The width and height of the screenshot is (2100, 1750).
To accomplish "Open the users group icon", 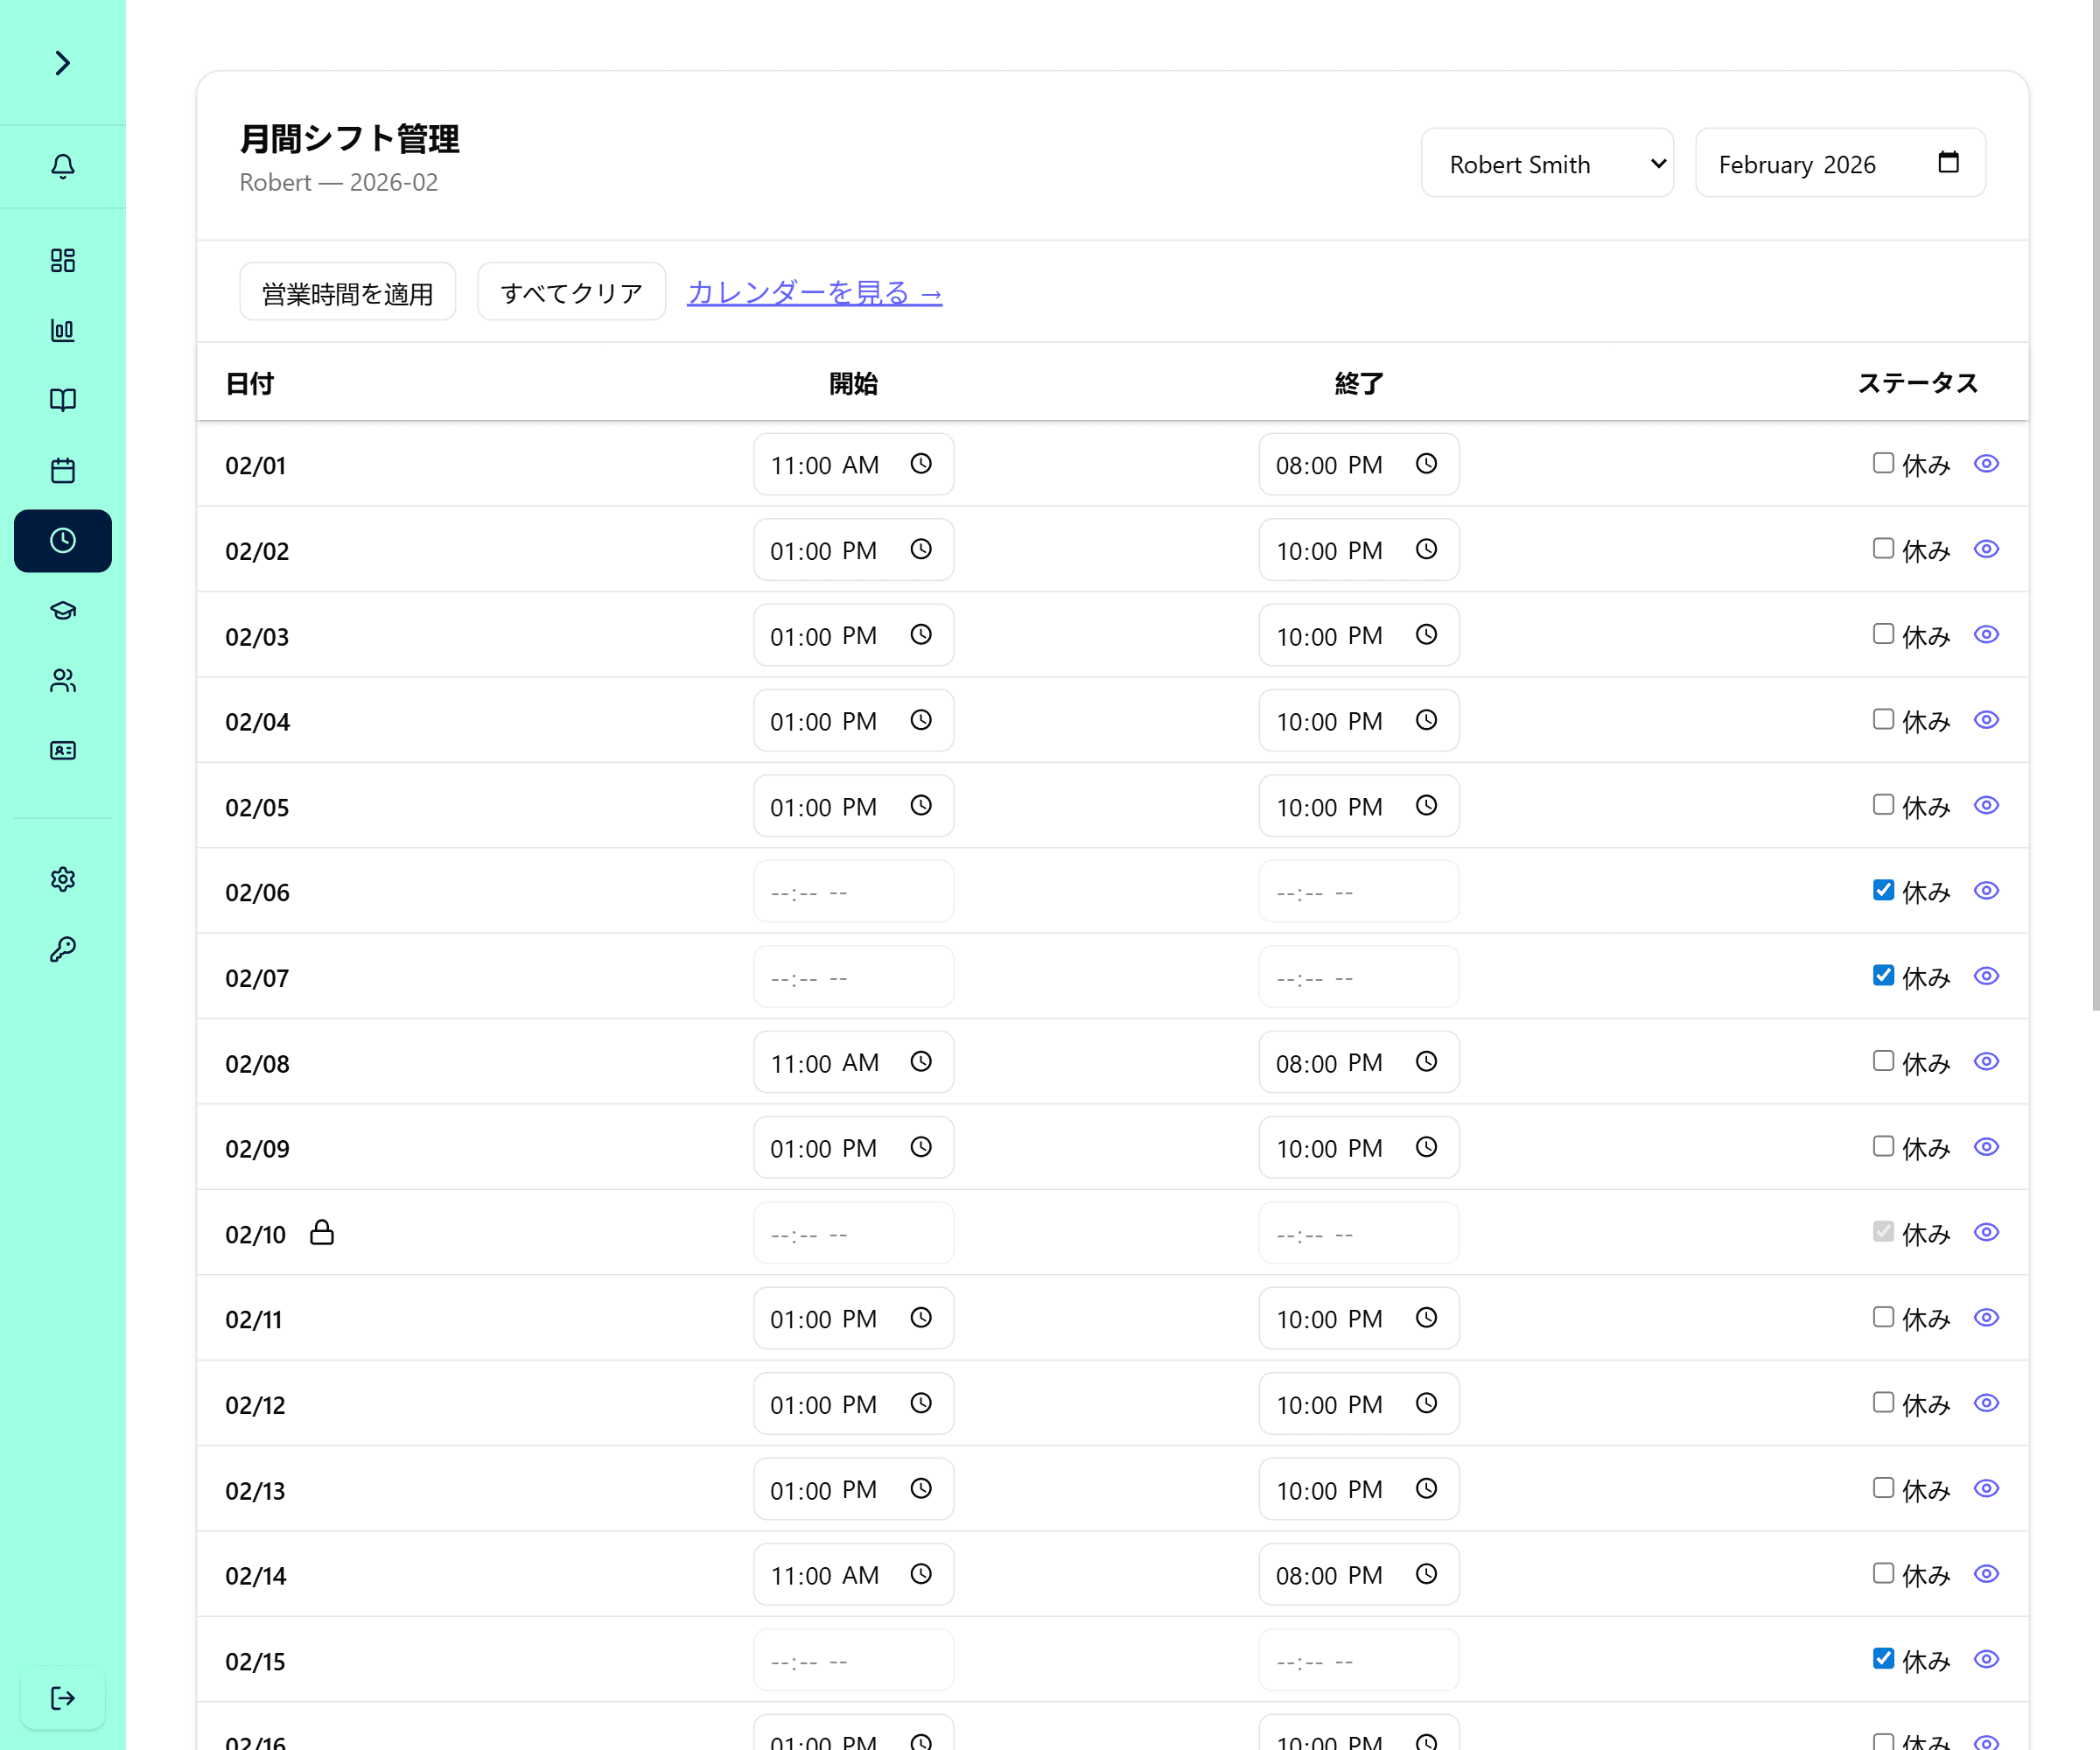I will tap(62, 681).
